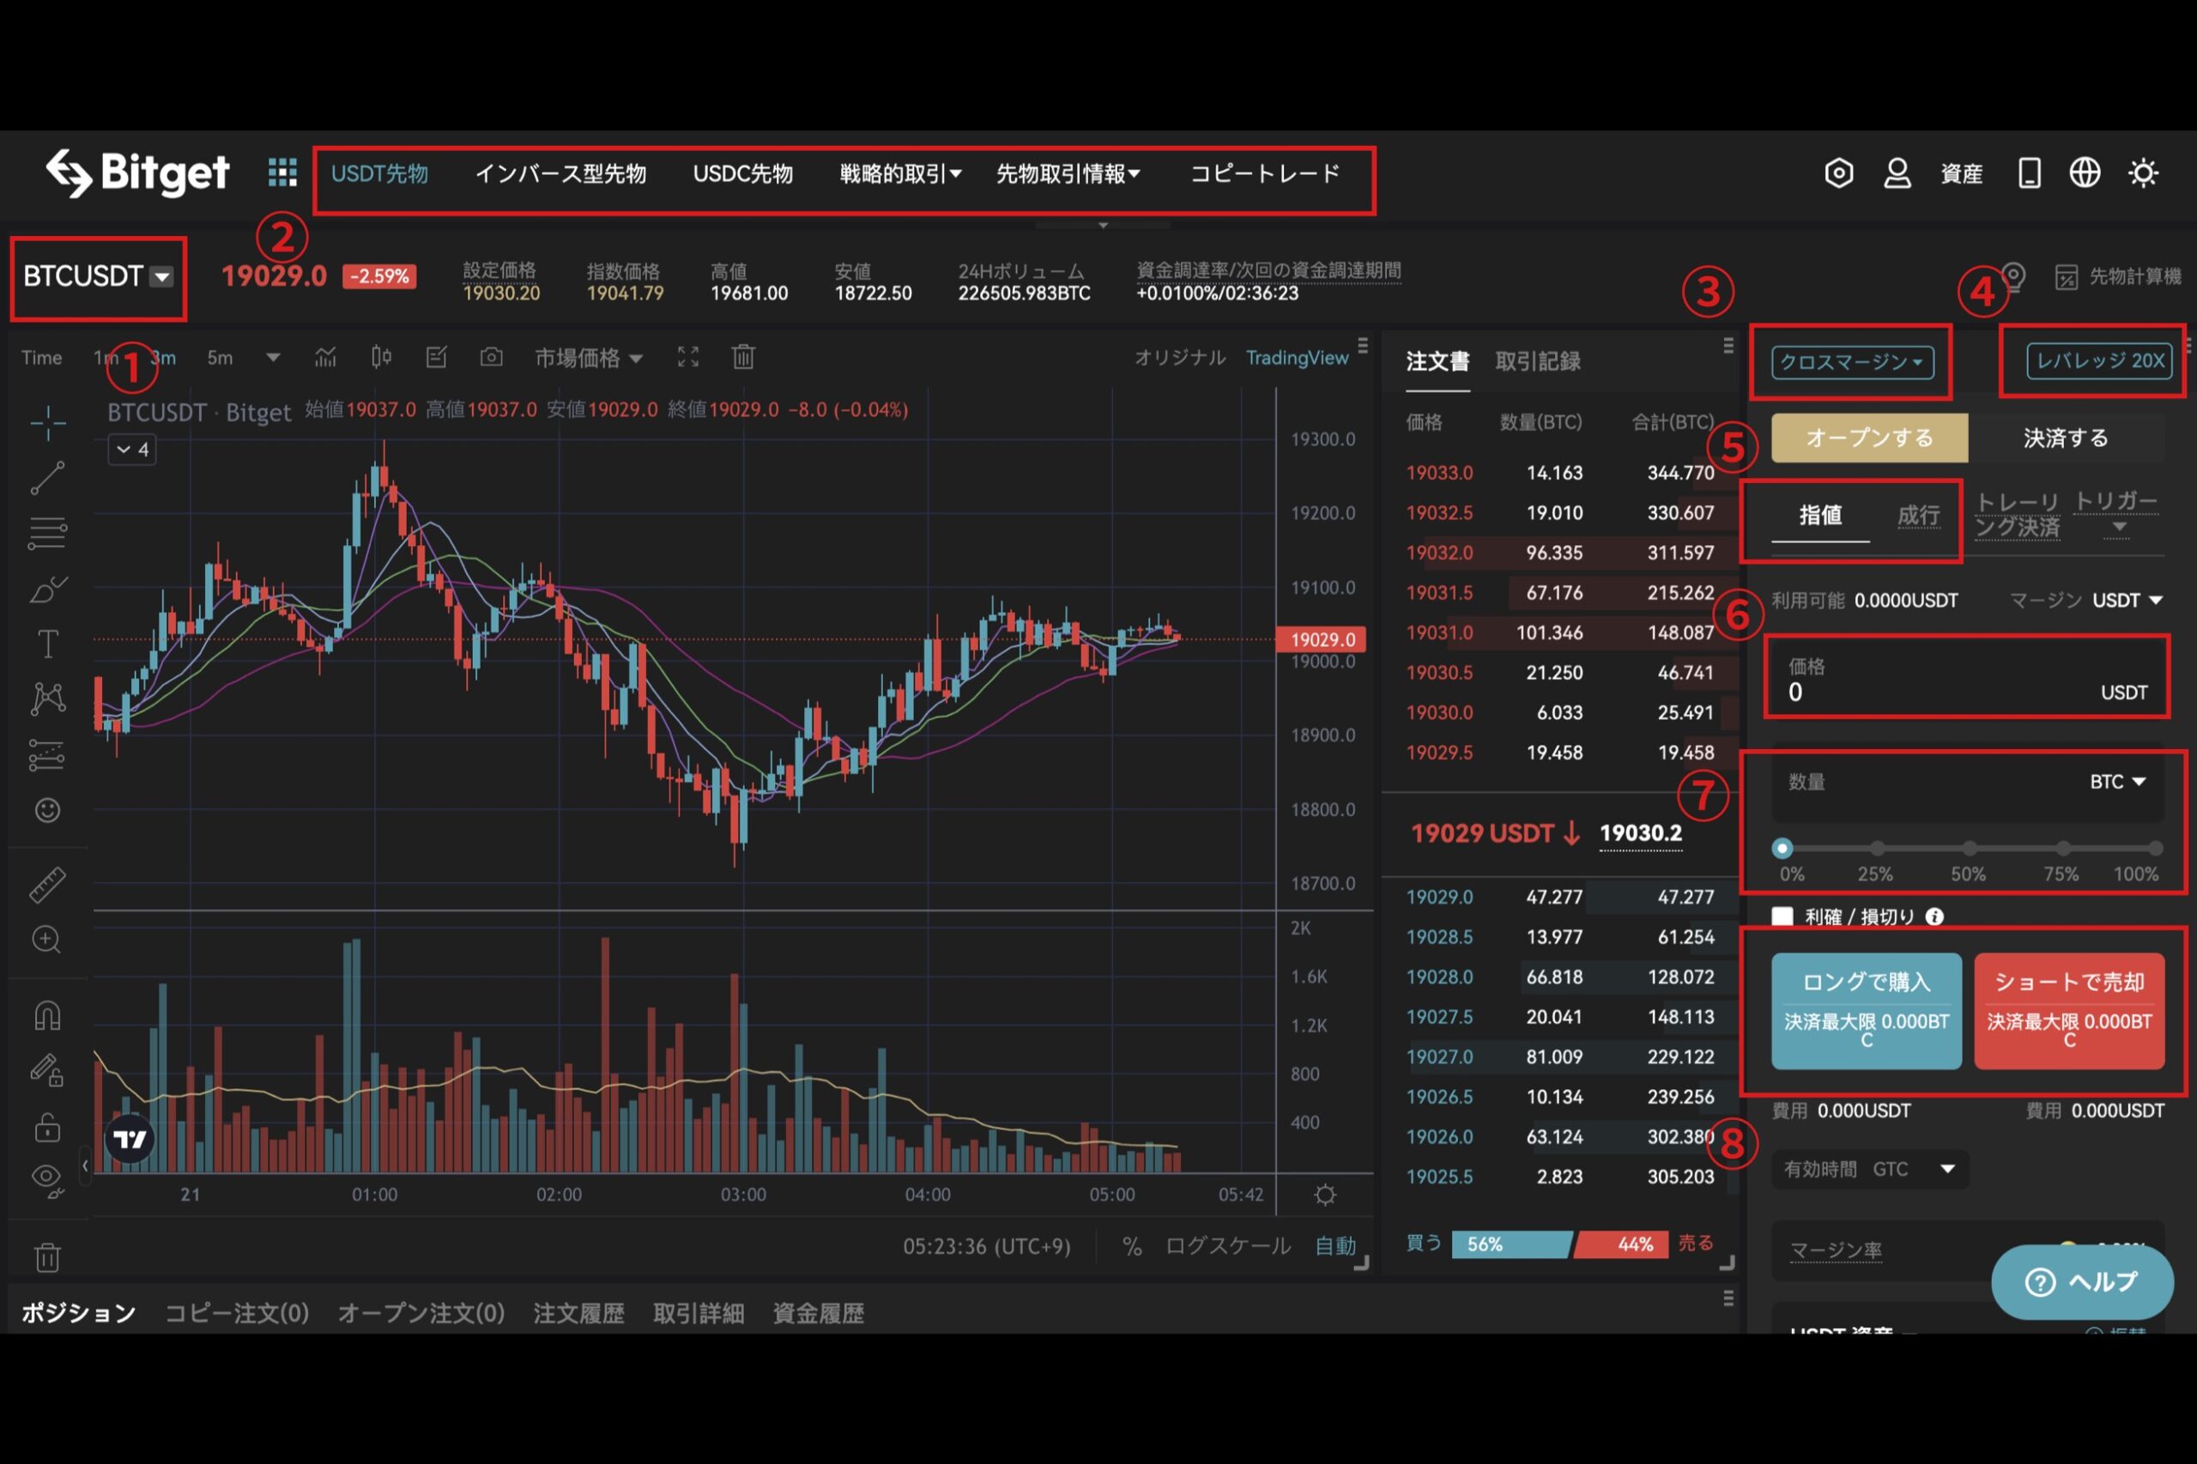Select the crosshair cursor tool
The image size is (2197, 1464).
pos(47,423)
